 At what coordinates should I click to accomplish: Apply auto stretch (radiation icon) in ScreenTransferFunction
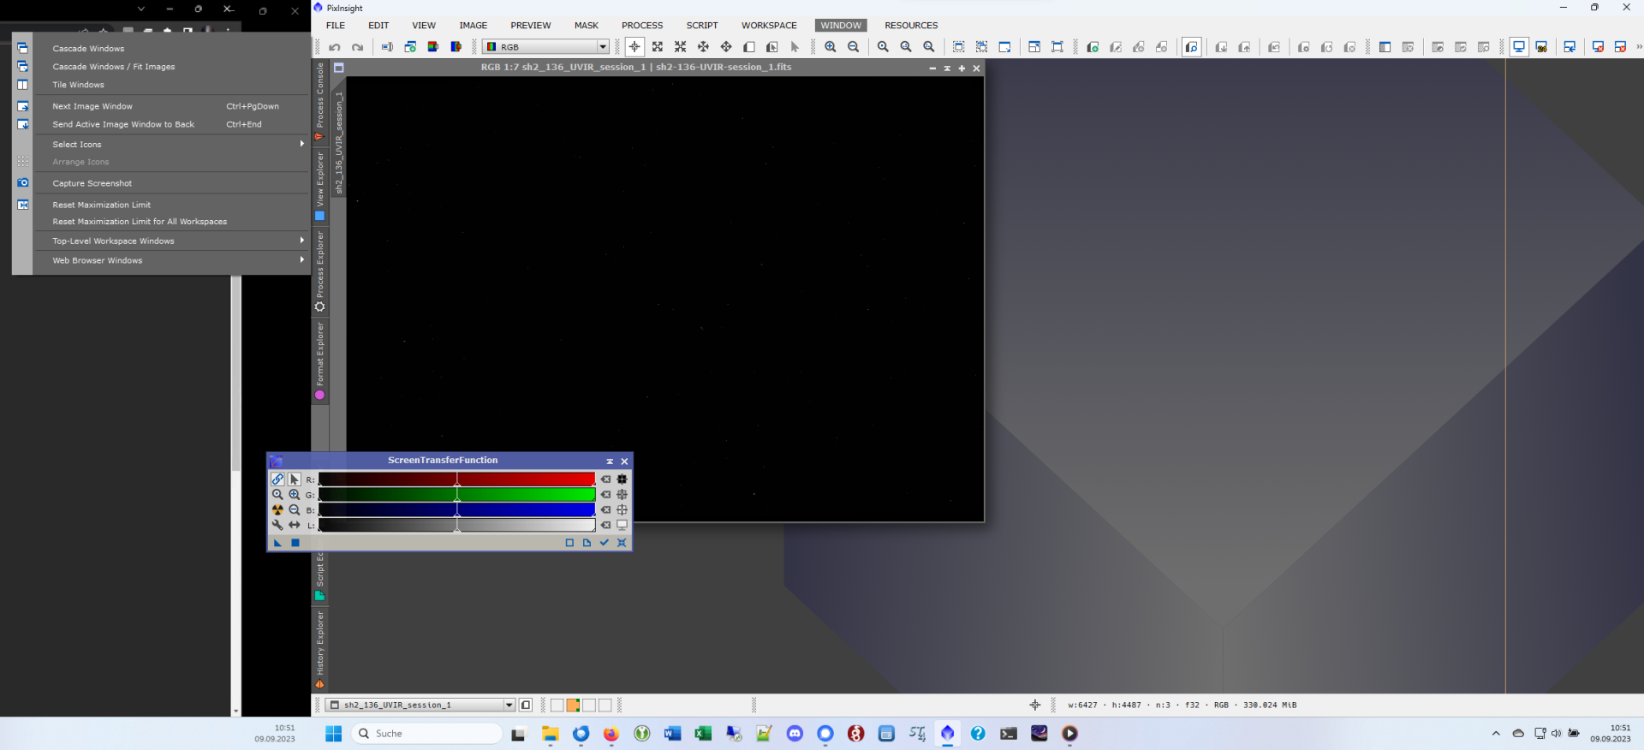[x=277, y=510]
